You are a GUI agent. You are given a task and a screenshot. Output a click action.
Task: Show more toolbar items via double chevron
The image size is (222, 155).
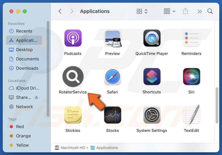(x=200, y=11)
